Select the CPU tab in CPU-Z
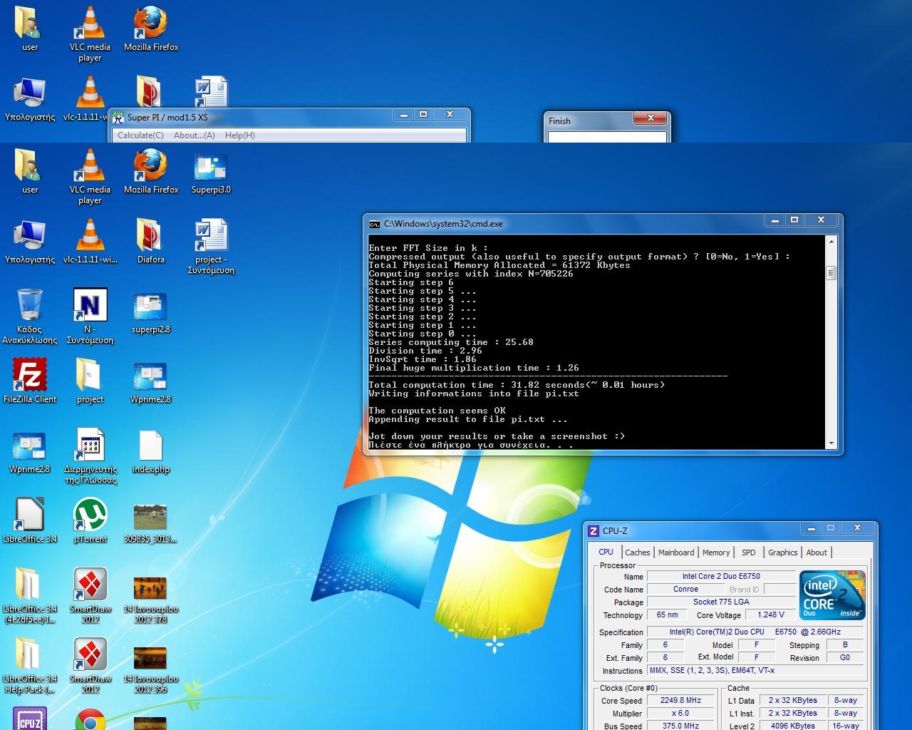 [606, 552]
